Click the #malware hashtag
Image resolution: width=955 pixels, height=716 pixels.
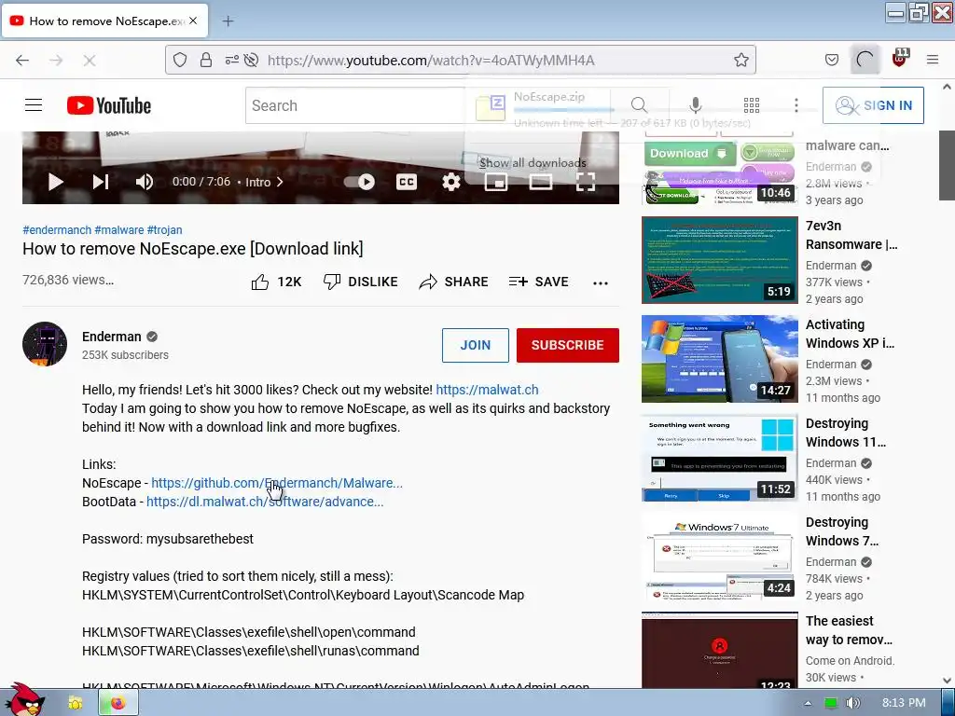[x=119, y=229]
